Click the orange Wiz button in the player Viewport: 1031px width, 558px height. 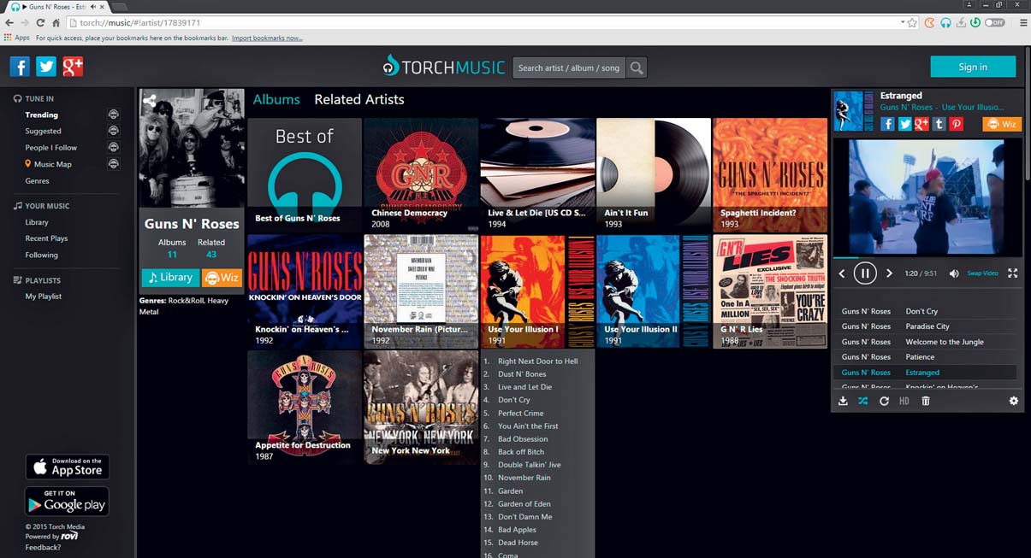1002,124
